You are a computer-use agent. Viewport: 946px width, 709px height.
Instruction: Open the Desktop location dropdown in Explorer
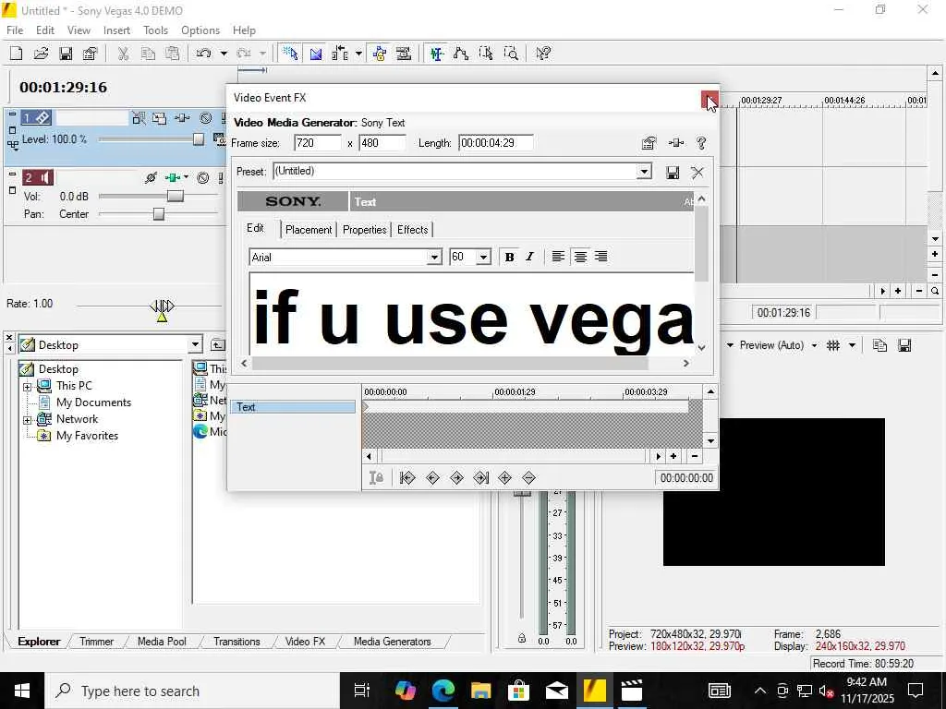click(195, 345)
